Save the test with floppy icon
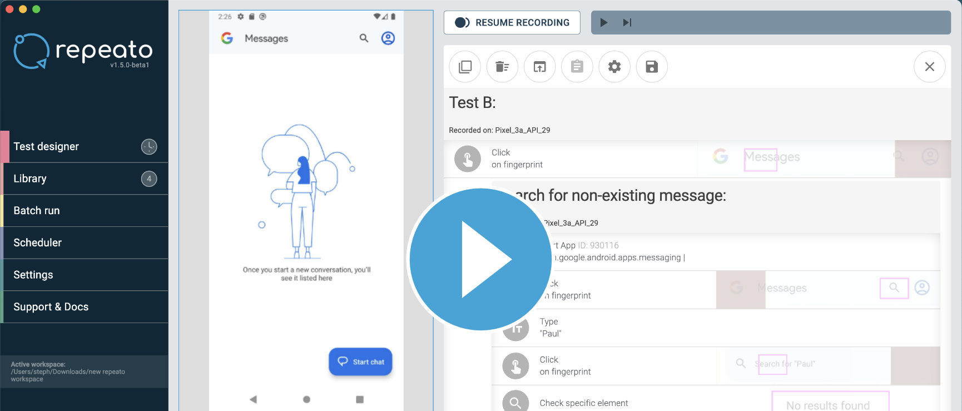Image resolution: width=962 pixels, height=411 pixels. (652, 67)
